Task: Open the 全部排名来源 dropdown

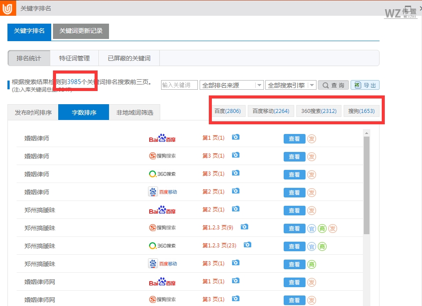Action: click(232, 85)
